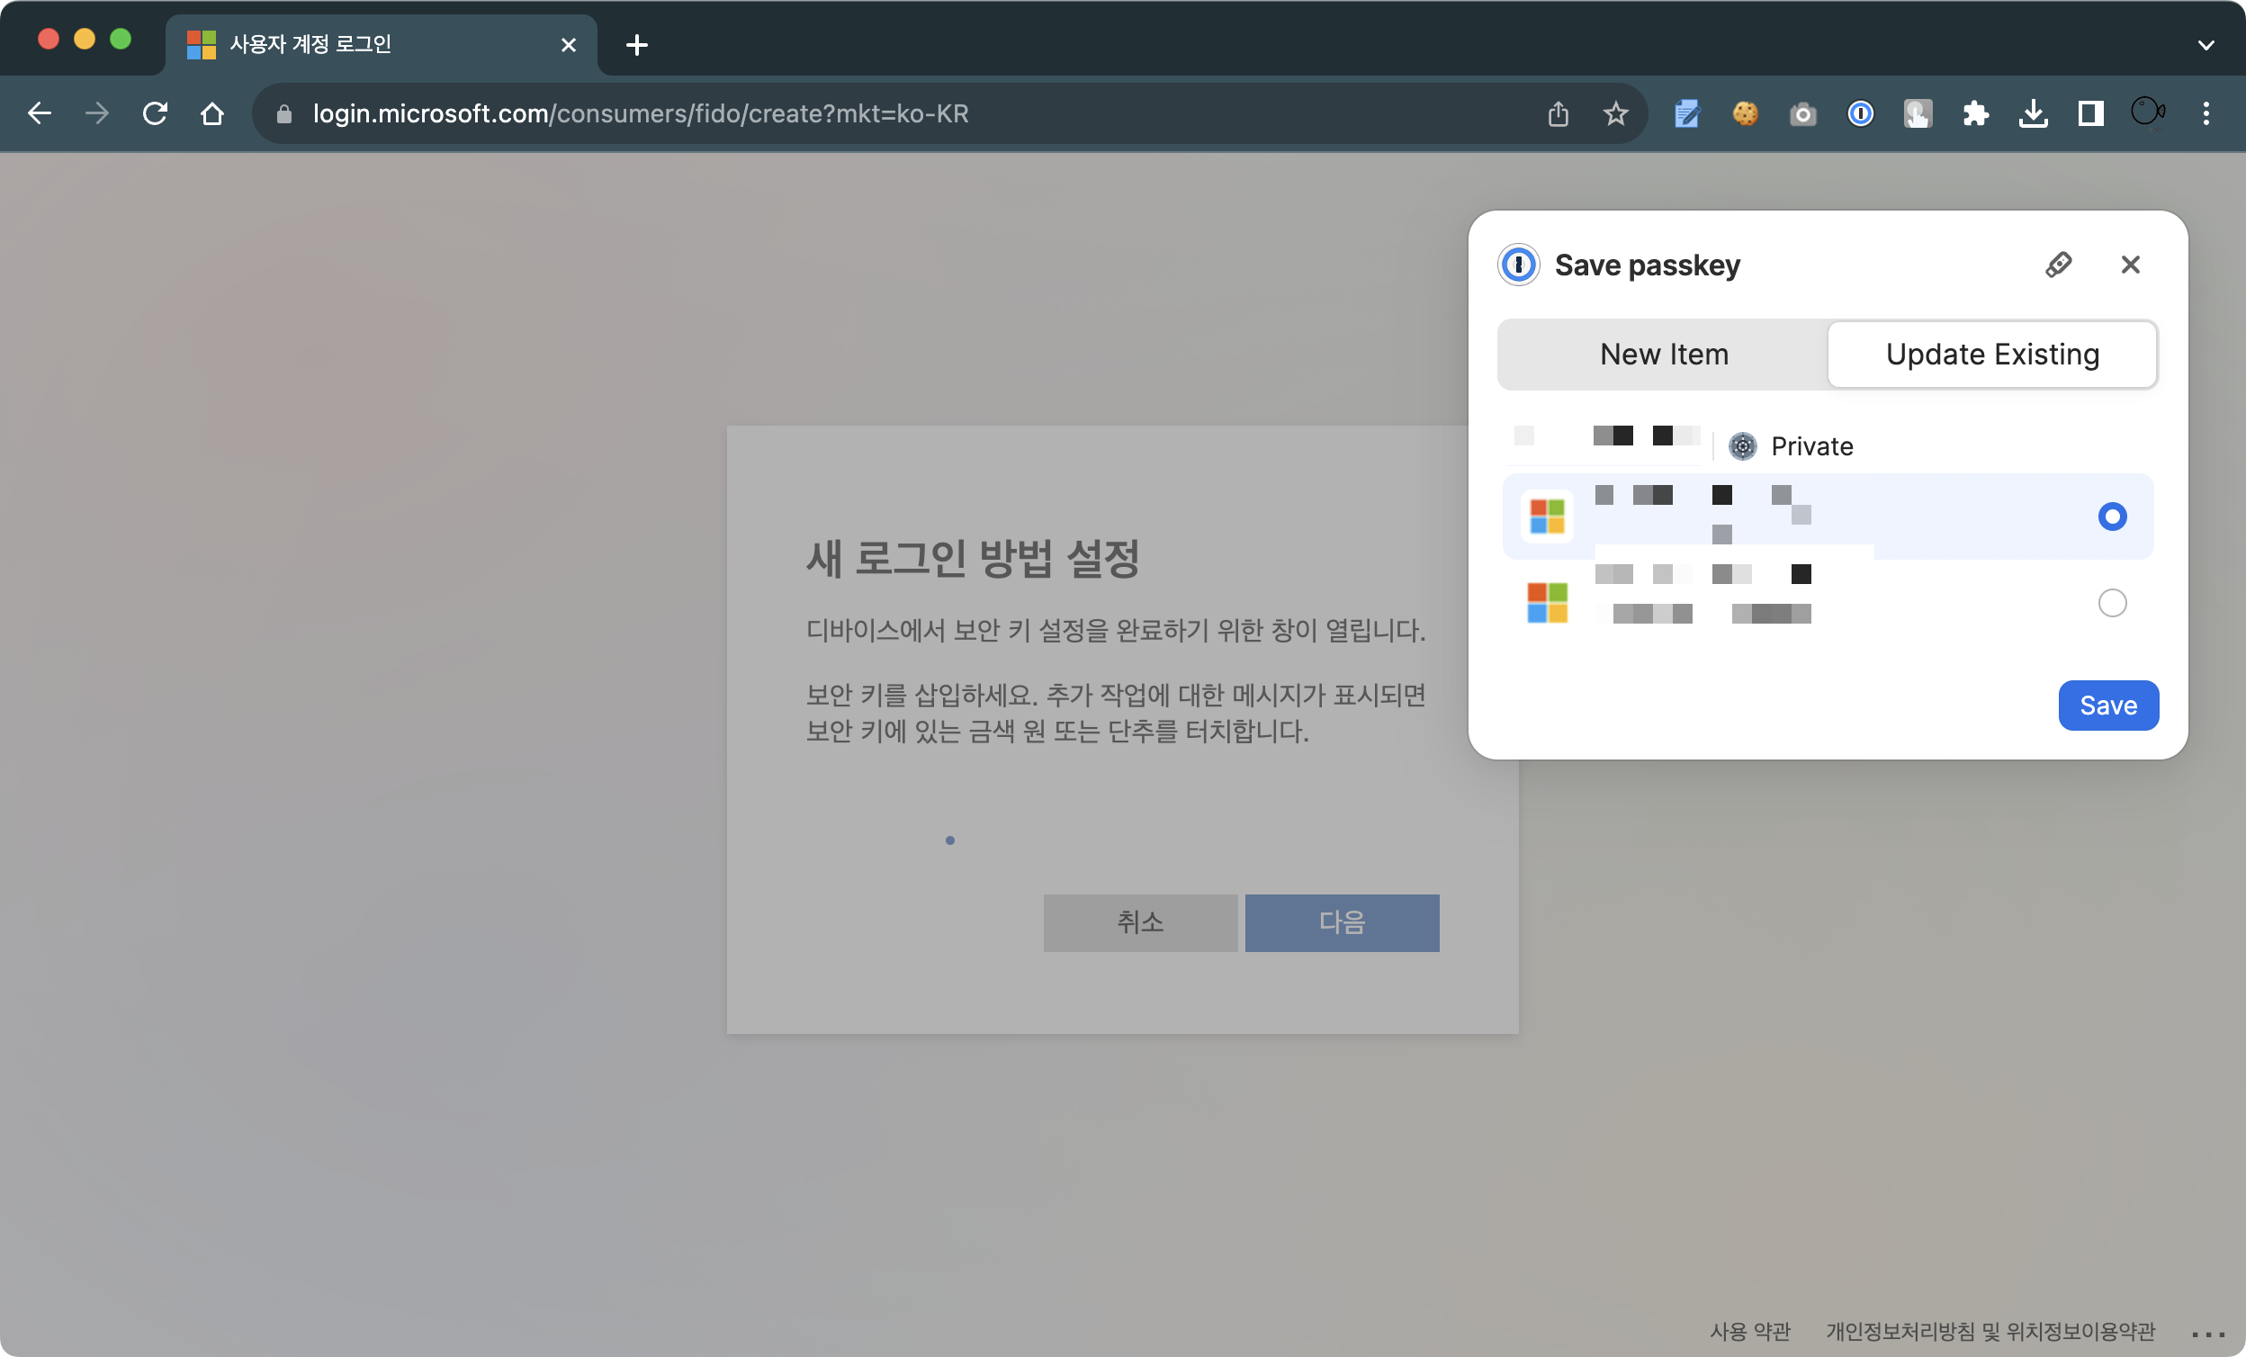Open the Private vault selector

1792,446
